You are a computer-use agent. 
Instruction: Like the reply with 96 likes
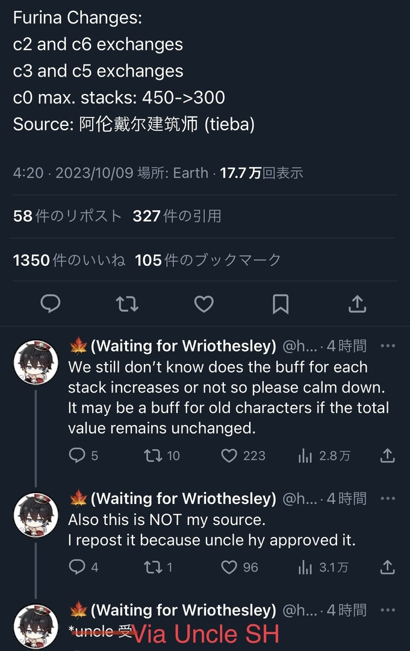point(229,567)
